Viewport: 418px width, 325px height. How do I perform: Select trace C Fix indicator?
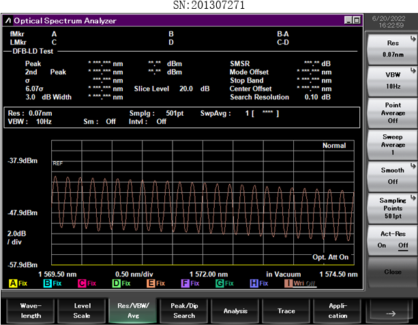click(x=87, y=283)
